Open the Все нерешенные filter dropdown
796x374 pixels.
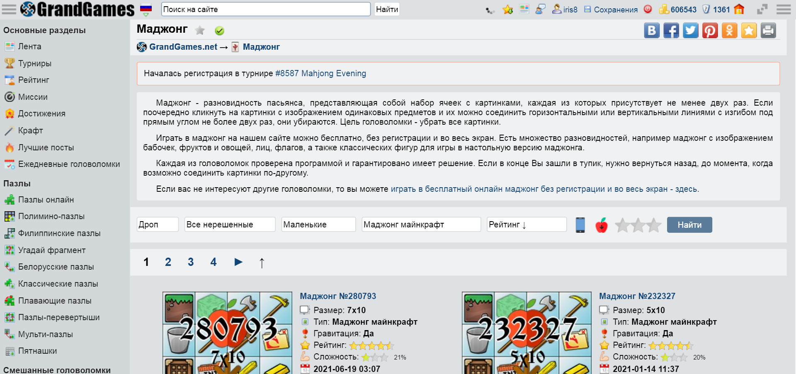pos(230,224)
